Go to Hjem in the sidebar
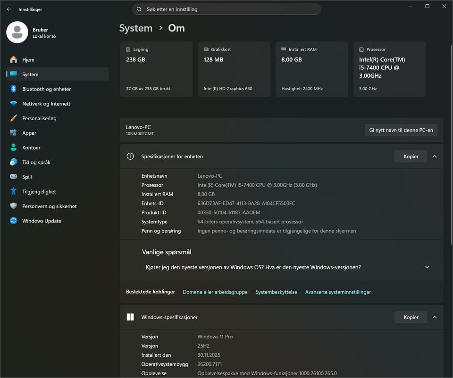453x378 pixels. 28,60
